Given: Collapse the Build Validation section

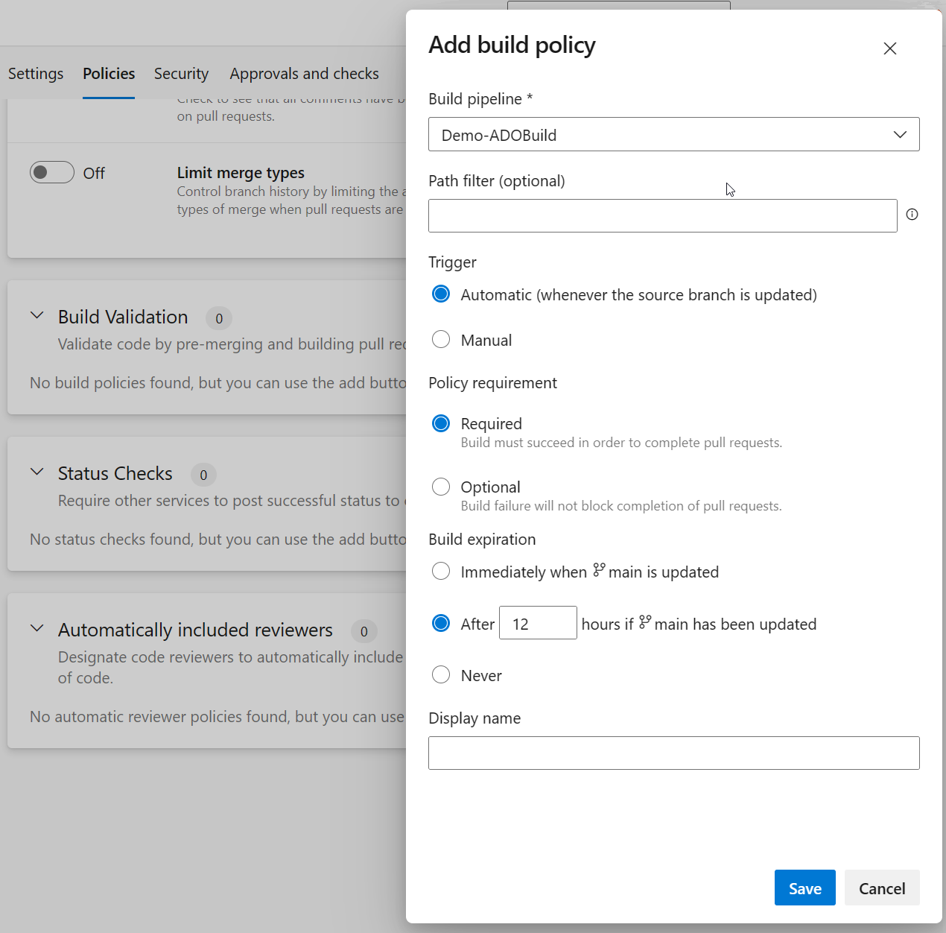Looking at the screenshot, I should coord(36,315).
